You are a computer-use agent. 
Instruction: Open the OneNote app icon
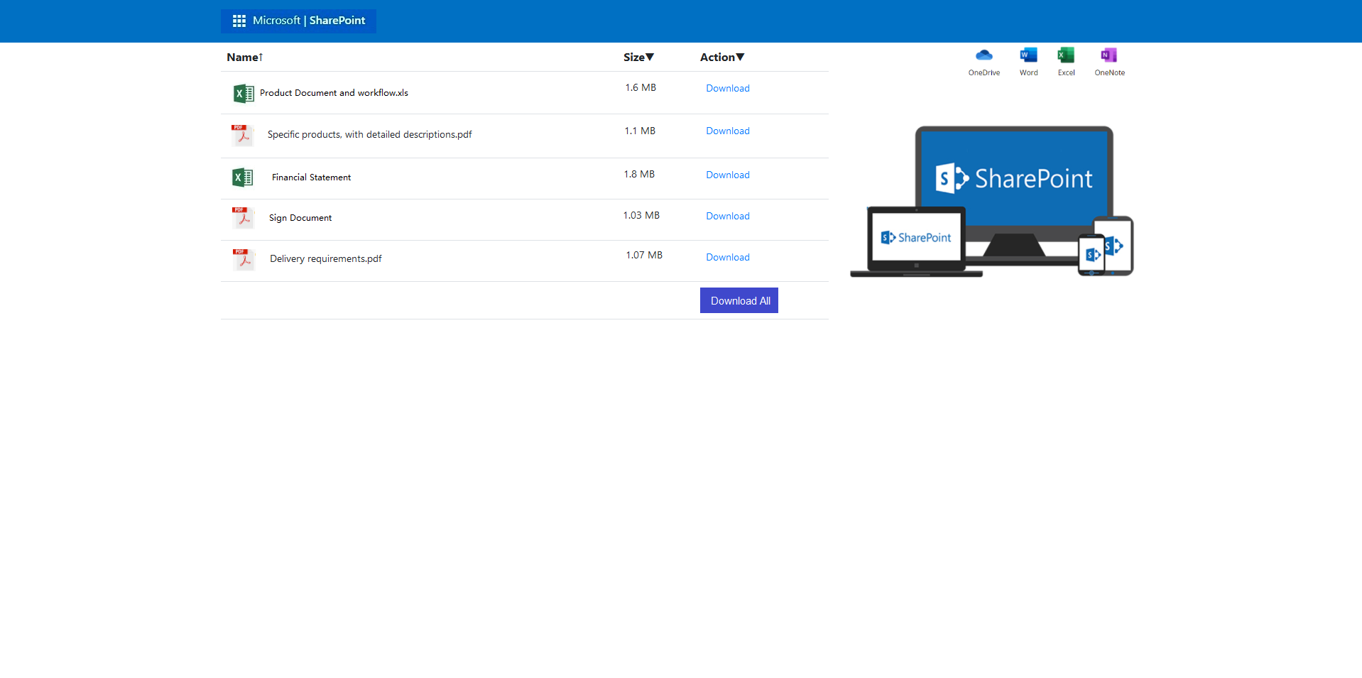tap(1109, 55)
